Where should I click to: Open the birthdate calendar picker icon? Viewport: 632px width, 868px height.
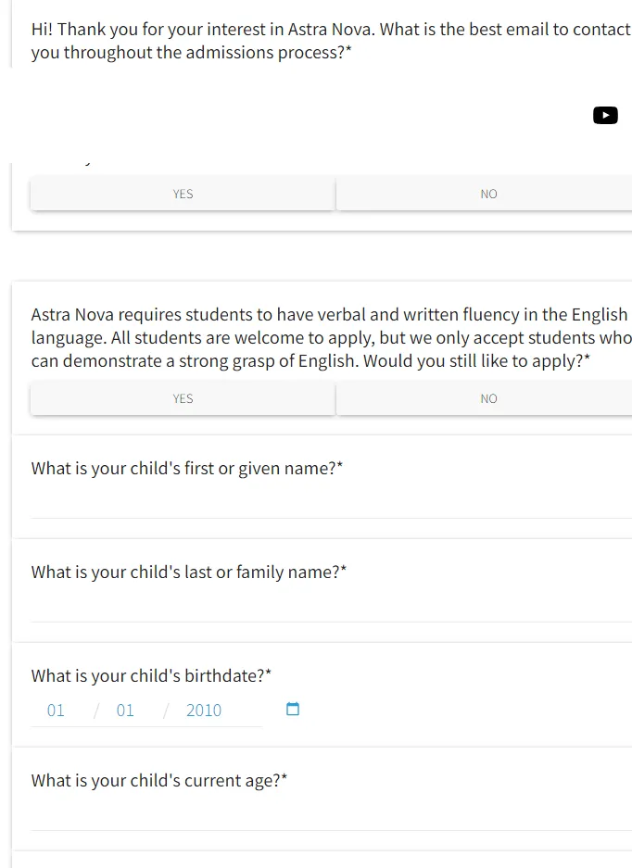[293, 709]
